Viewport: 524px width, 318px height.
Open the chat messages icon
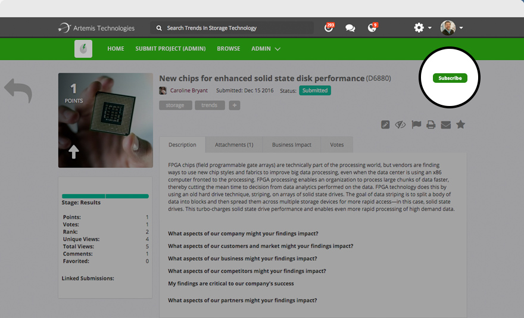350,28
